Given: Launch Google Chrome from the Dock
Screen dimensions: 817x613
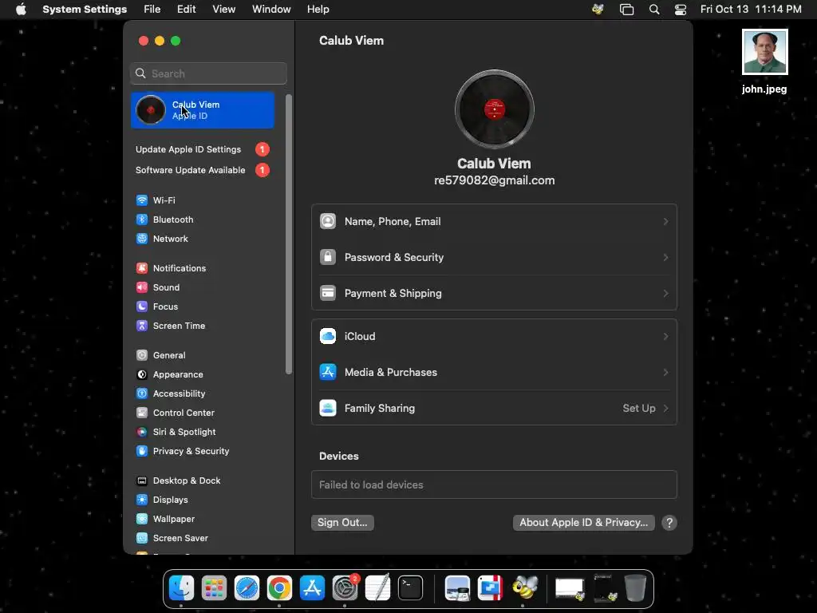Looking at the screenshot, I should [x=279, y=588].
